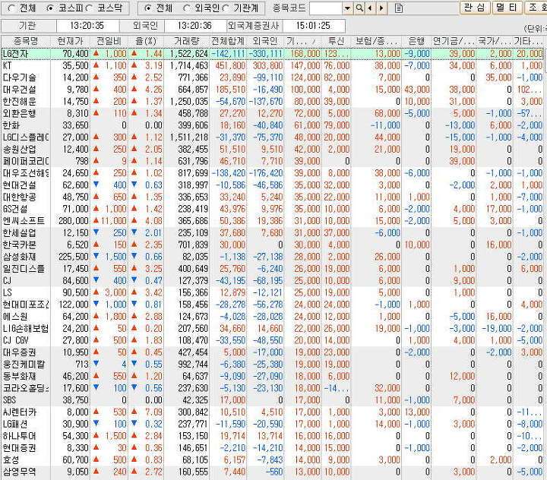Go to previous stock with the left arrow
The image size is (547, 480).
point(370,8)
